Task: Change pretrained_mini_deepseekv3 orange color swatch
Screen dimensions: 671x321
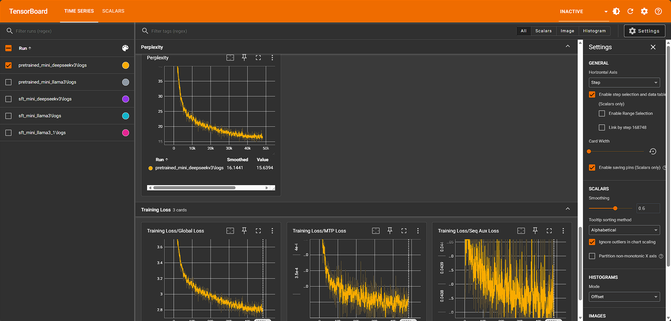Action: pos(125,65)
